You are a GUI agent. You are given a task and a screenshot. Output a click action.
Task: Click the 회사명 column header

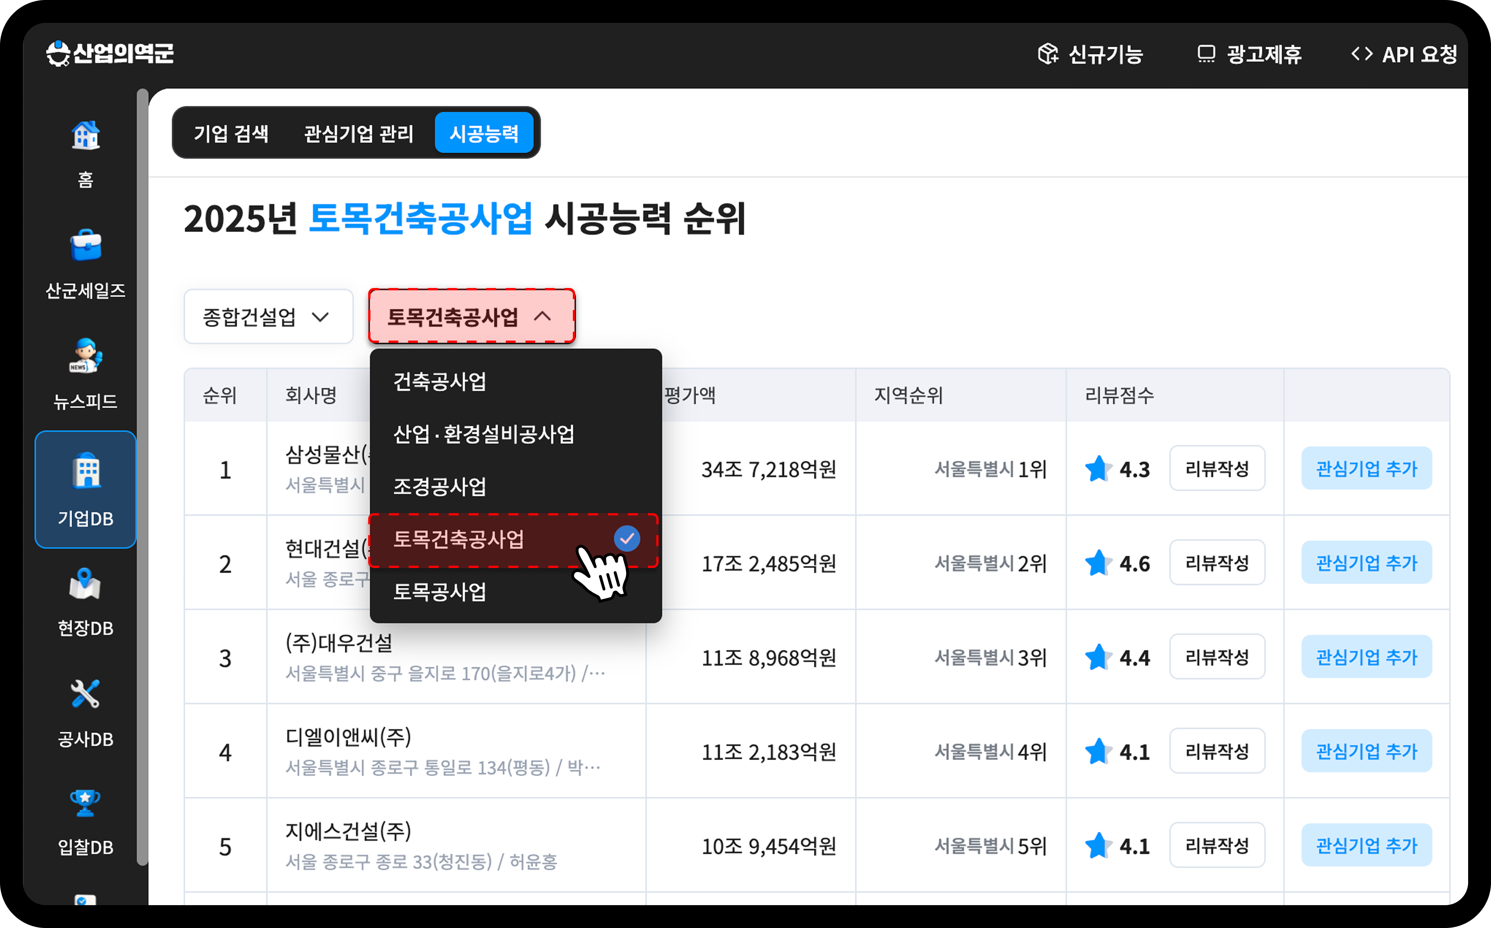pyautogui.click(x=311, y=395)
